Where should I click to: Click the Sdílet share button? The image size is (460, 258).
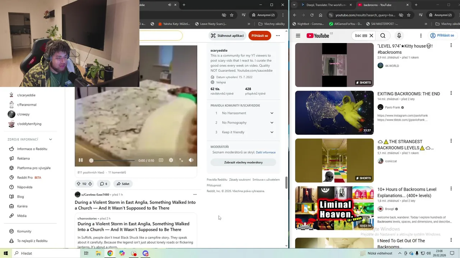click(x=123, y=184)
